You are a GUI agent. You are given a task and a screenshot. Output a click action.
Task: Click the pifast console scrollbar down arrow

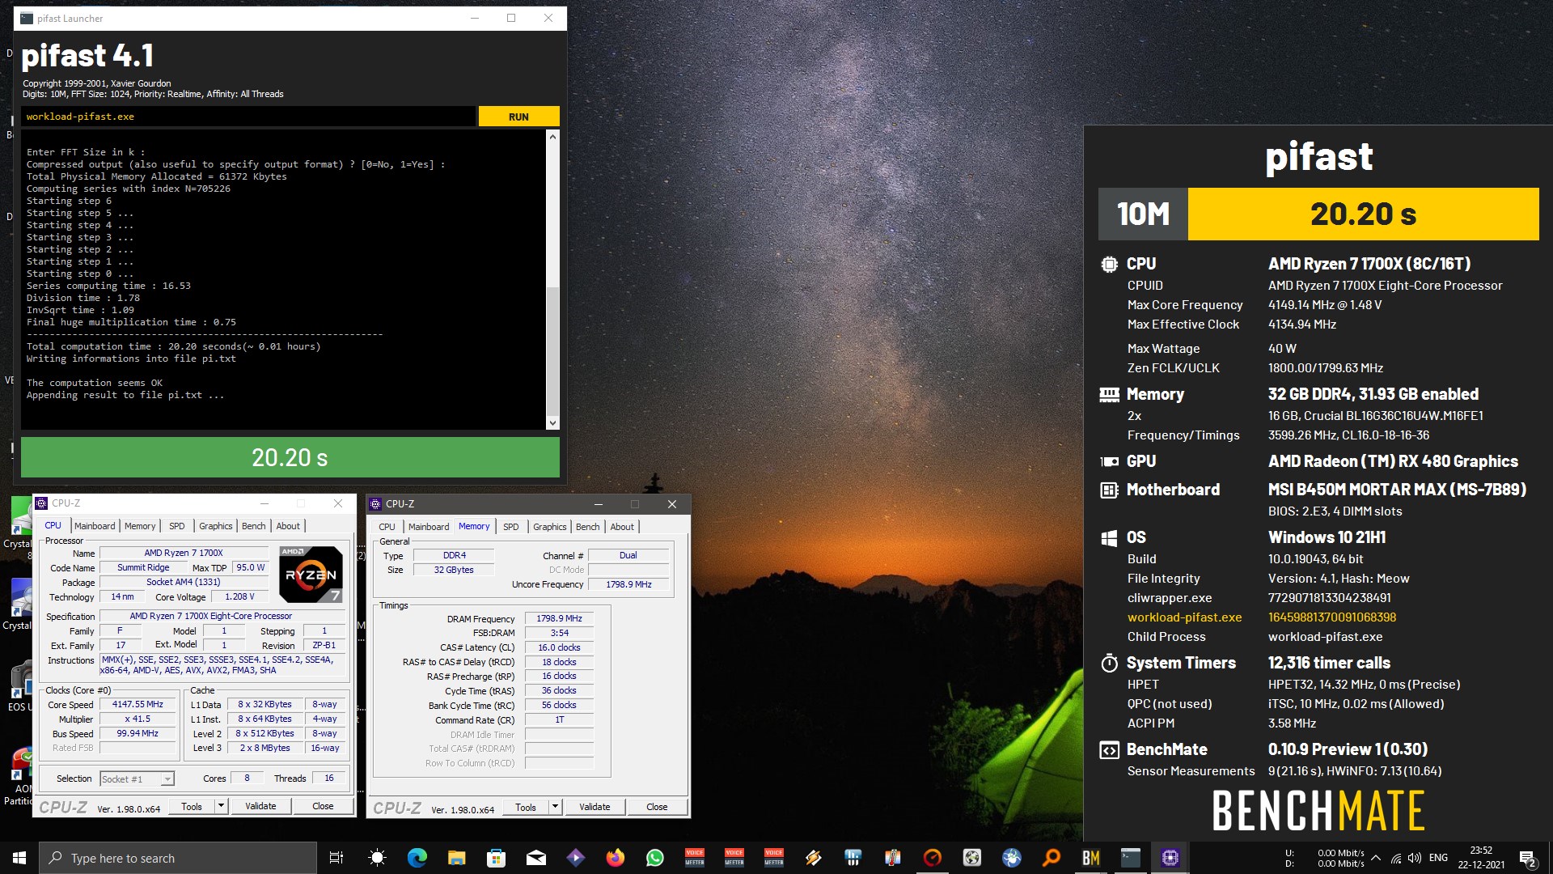coord(552,422)
